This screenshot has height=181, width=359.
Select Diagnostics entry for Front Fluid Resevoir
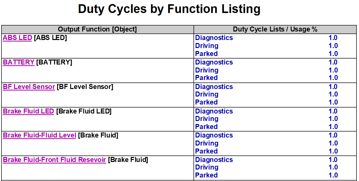pos(214,160)
